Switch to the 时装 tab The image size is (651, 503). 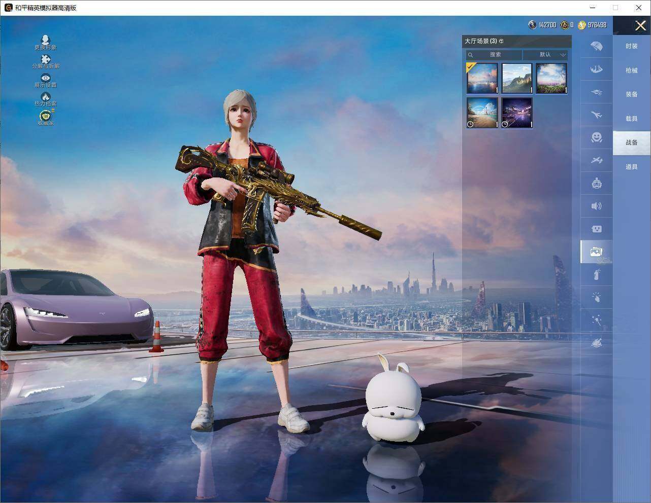pyautogui.click(x=632, y=46)
